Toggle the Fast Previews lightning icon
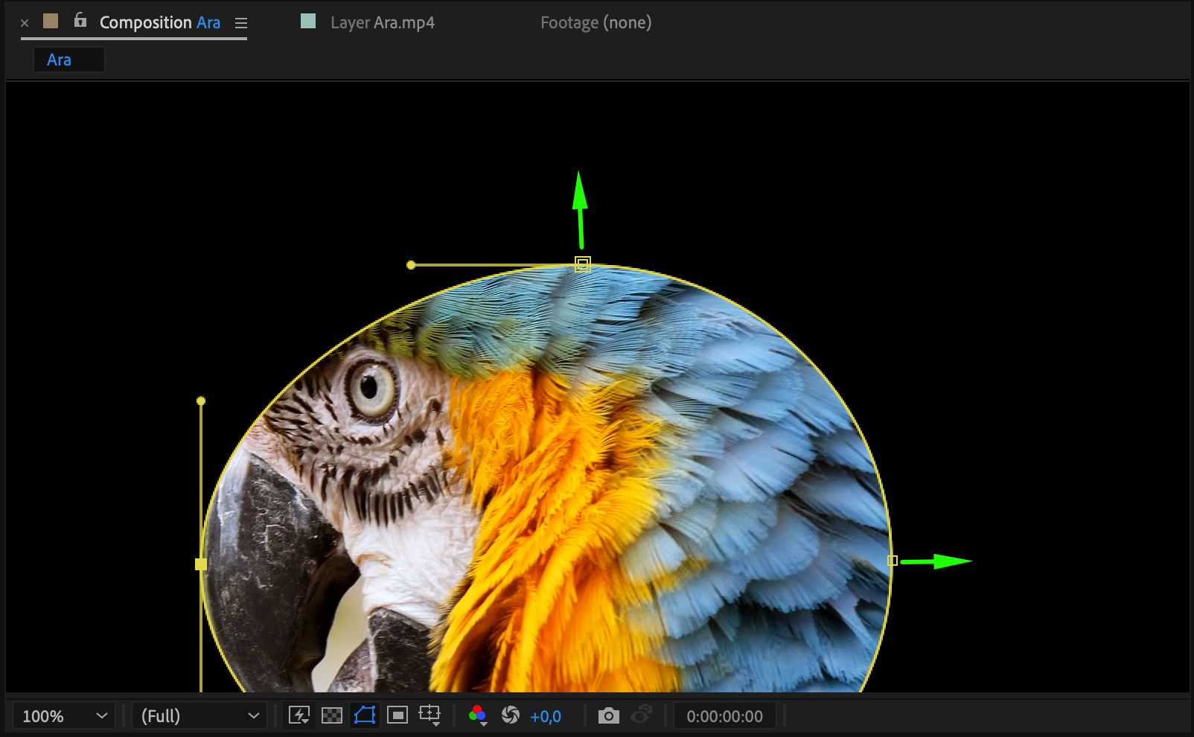Viewport: 1194px width, 737px height. pyautogui.click(x=299, y=715)
